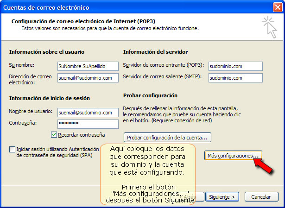Click the red arrow pointing at Más configuraciones
The image size is (285, 208).
click(263, 165)
